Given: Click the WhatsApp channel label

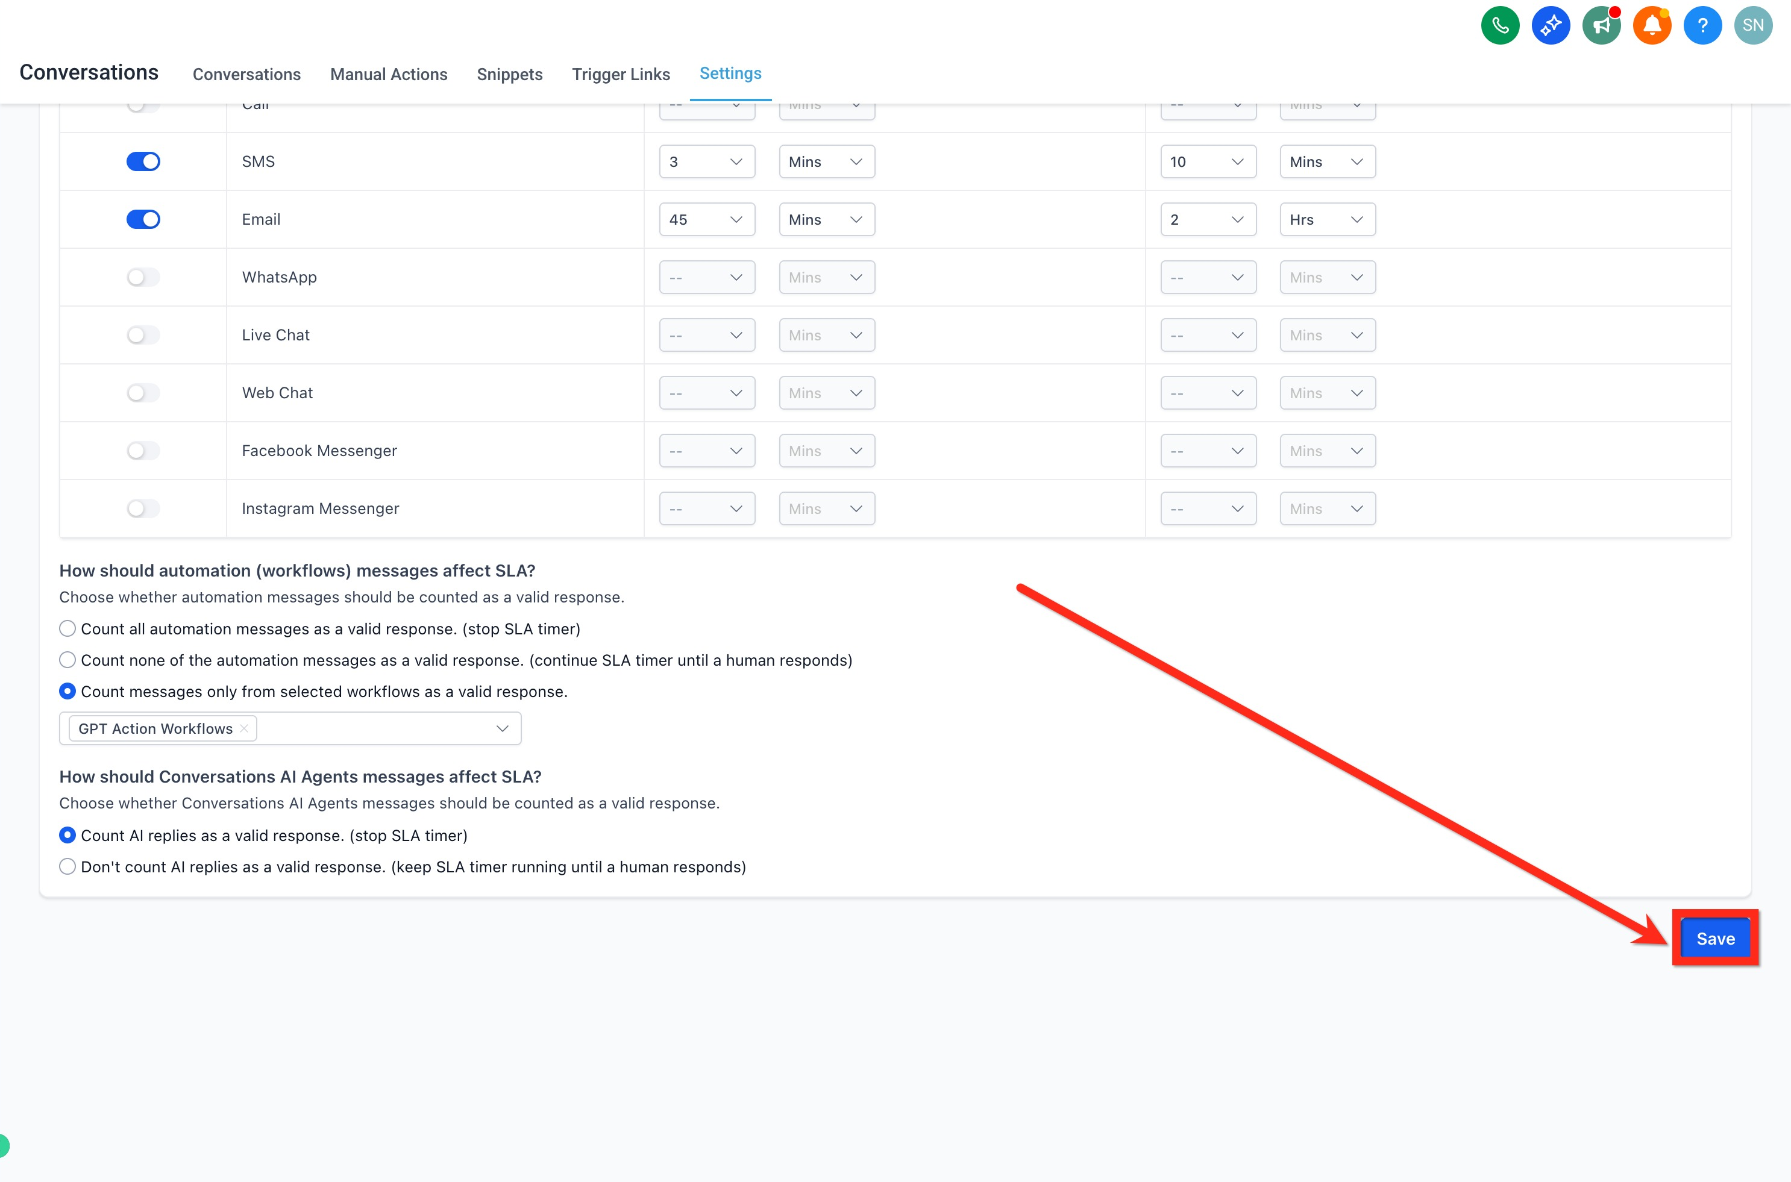Looking at the screenshot, I should tap(279, 277).
